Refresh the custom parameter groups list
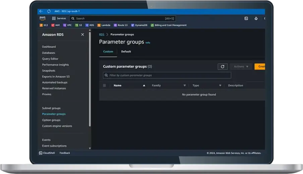Screen dimensions: 303x174 pyautogui.click(x=223, y=67)
